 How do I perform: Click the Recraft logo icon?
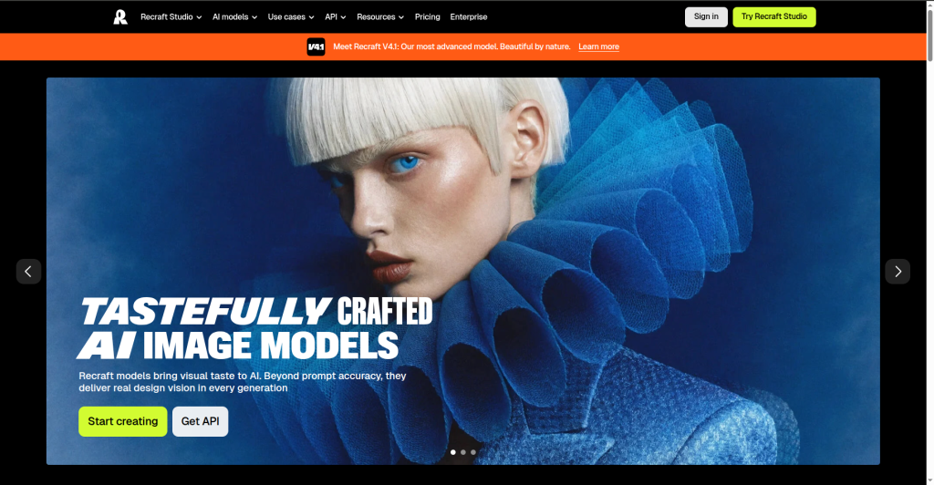point(120,16)
